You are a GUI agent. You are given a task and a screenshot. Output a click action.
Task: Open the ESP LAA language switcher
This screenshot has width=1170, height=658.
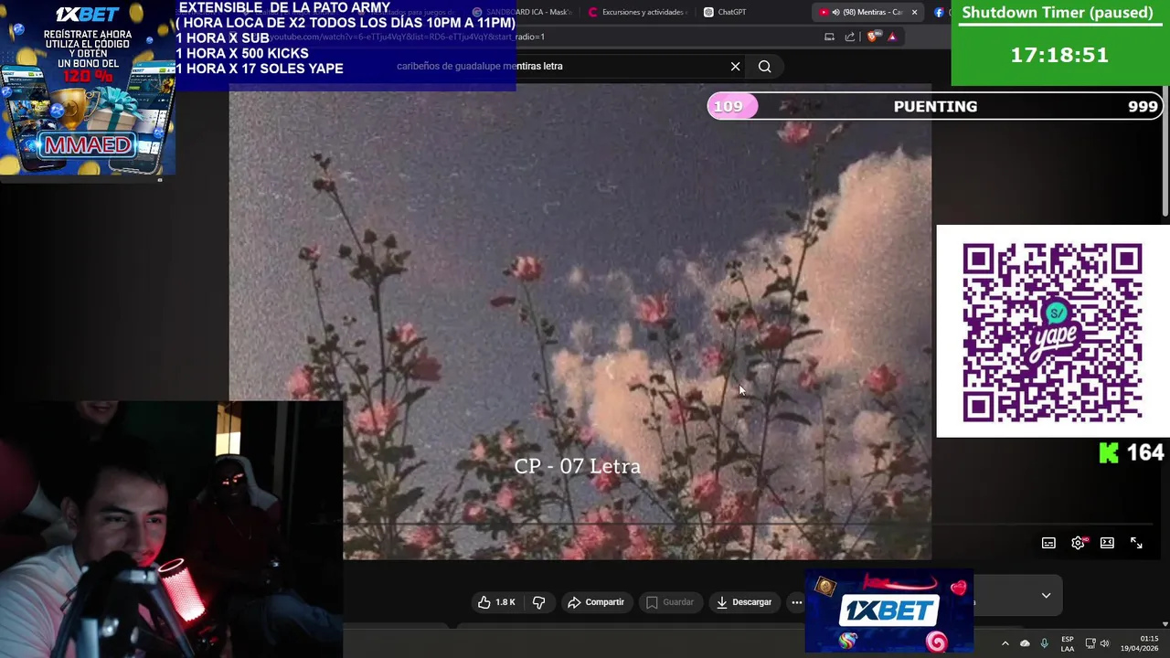point(1068,643)
